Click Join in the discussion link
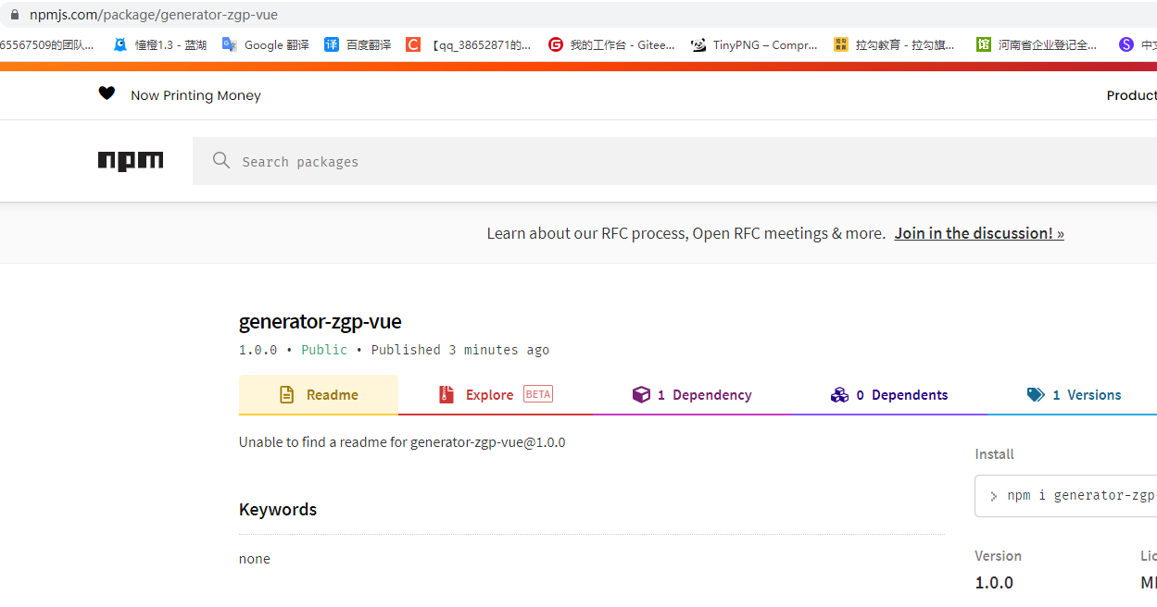 pyautogui.click(x=979, y=233)
